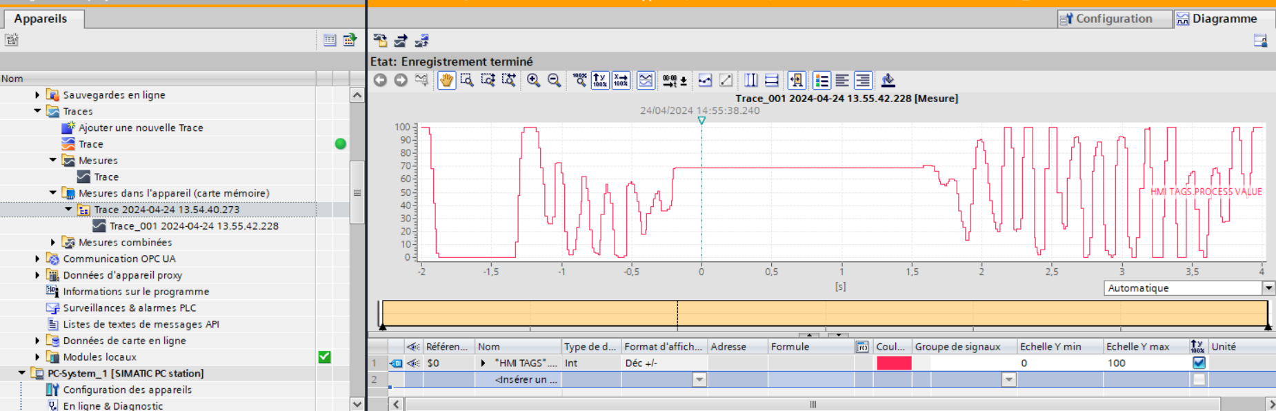
Task: Expand the Communication OPC UA node
Action: click(x=38, y=259)
